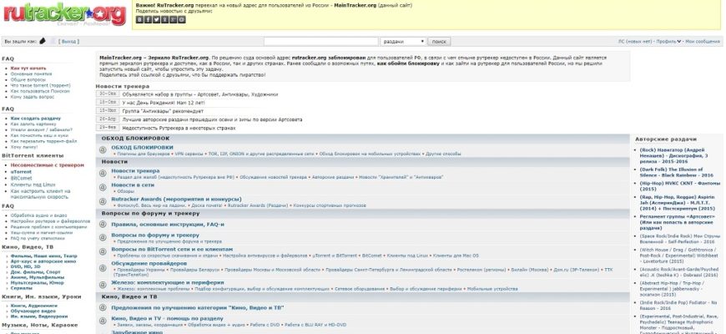
Task: Click 30-Сен date next to Объявляется набор
Action: tap(108, 94)
